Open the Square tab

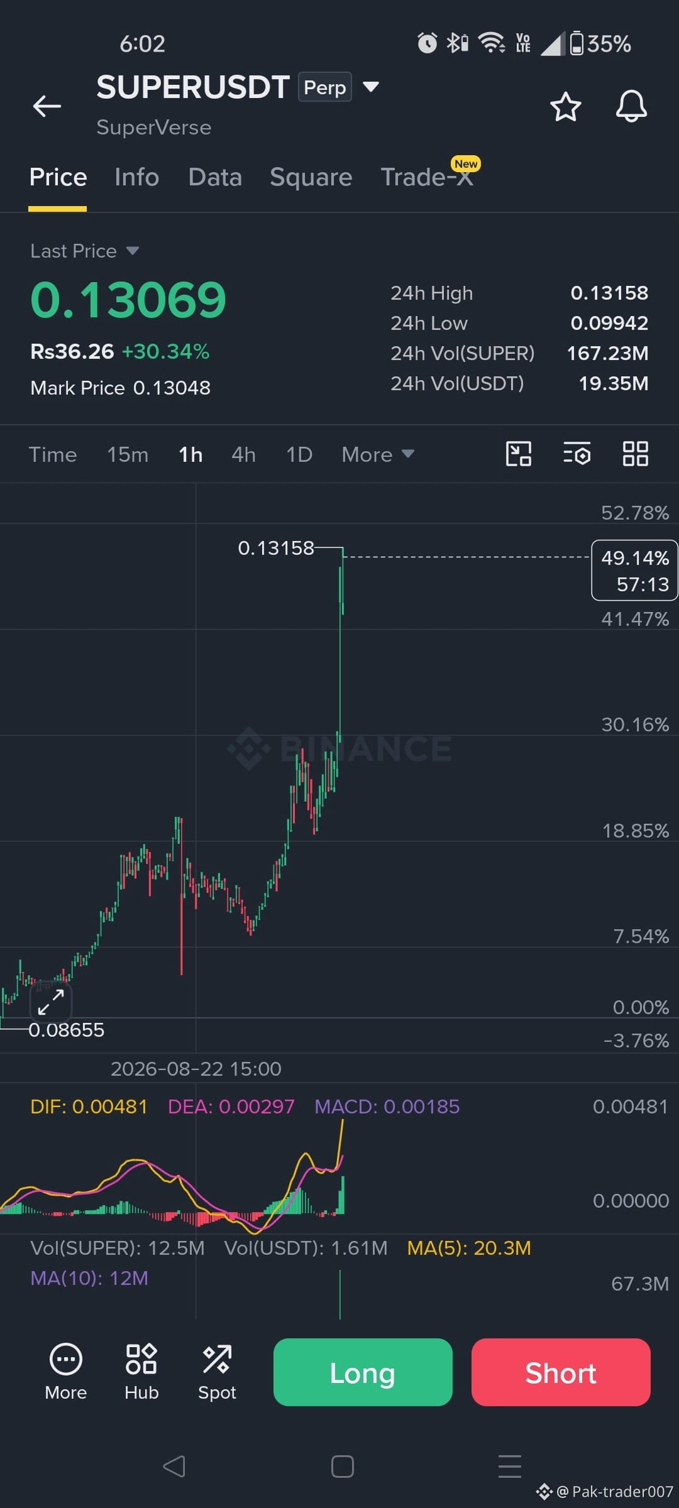(311, 177)
